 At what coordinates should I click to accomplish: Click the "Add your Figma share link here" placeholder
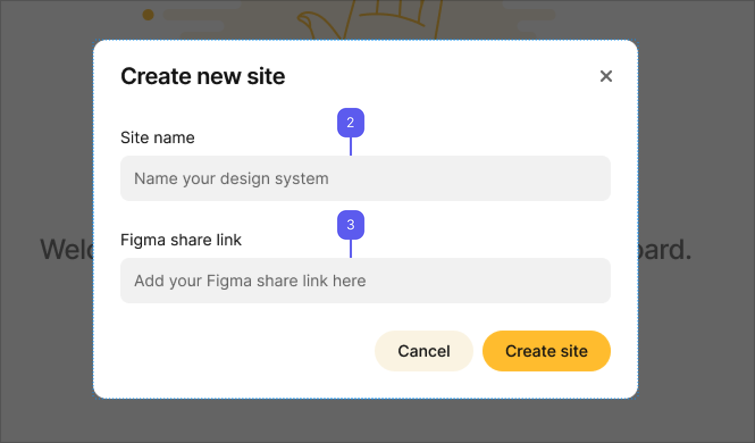[250, 281]
